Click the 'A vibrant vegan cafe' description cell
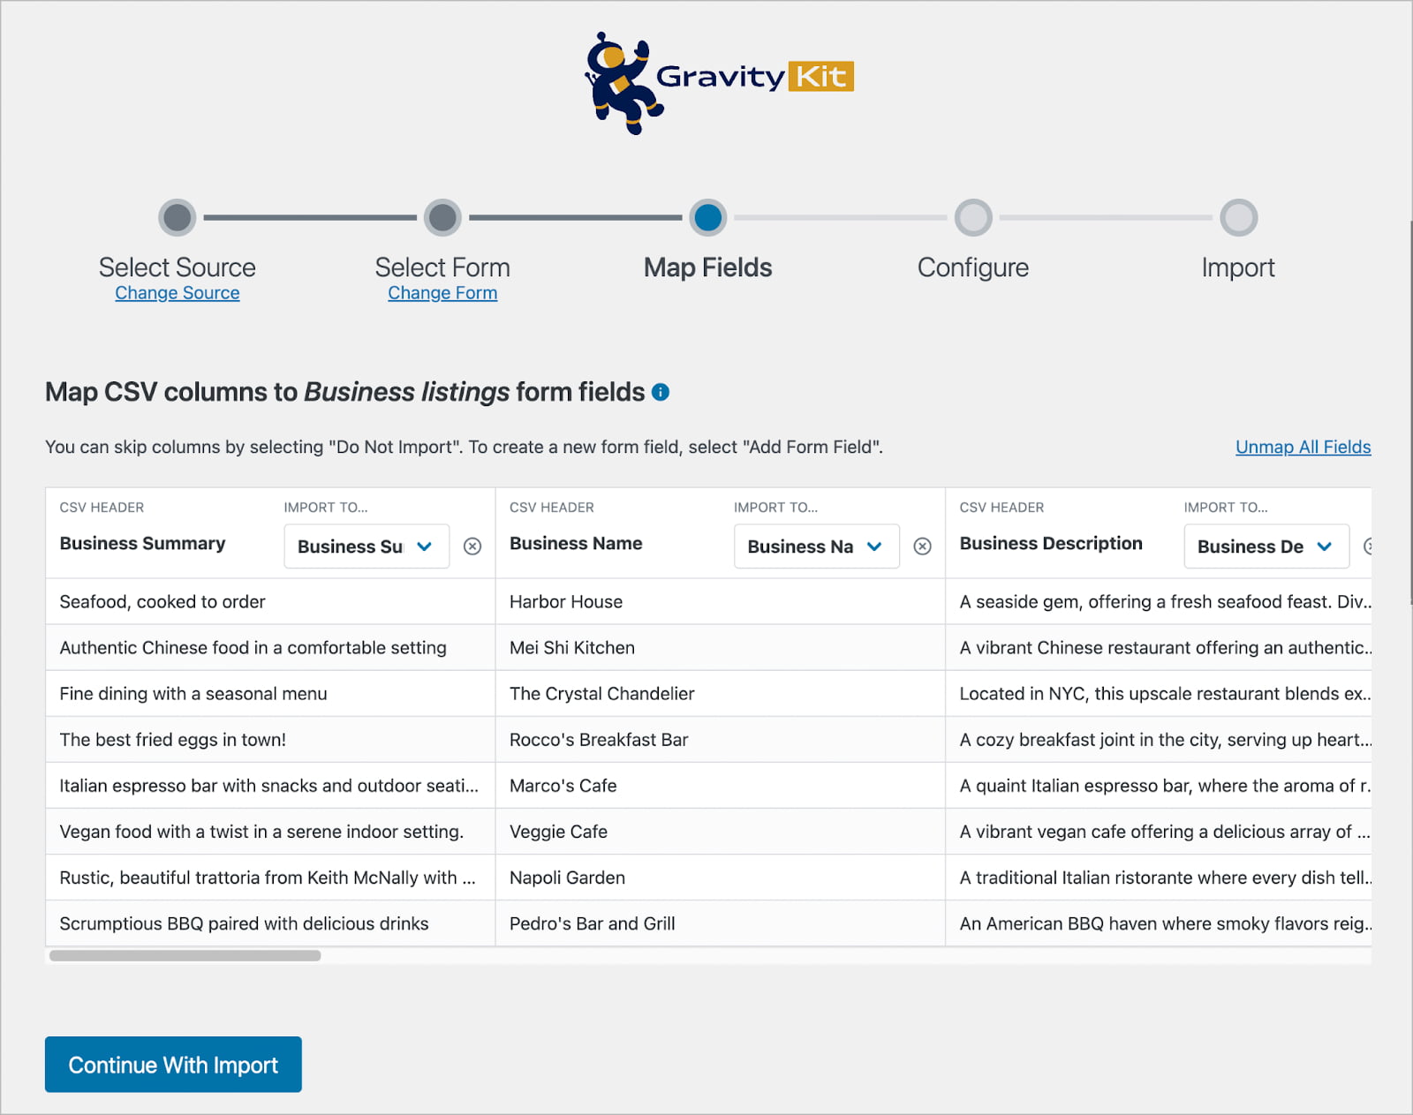The height and width of the screenshot is (1115, 1413). tap(1159, 832)
